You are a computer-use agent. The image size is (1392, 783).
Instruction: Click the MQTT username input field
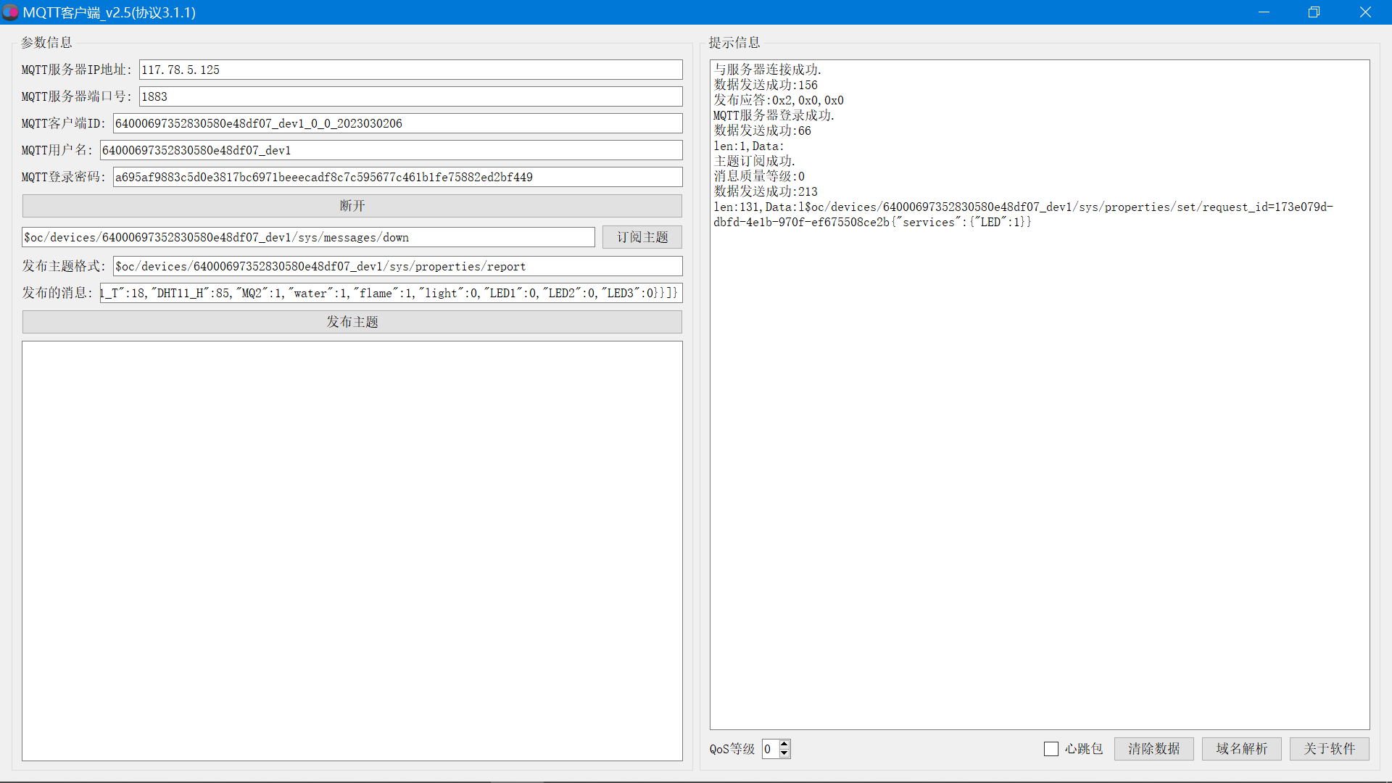click(391, 150)
